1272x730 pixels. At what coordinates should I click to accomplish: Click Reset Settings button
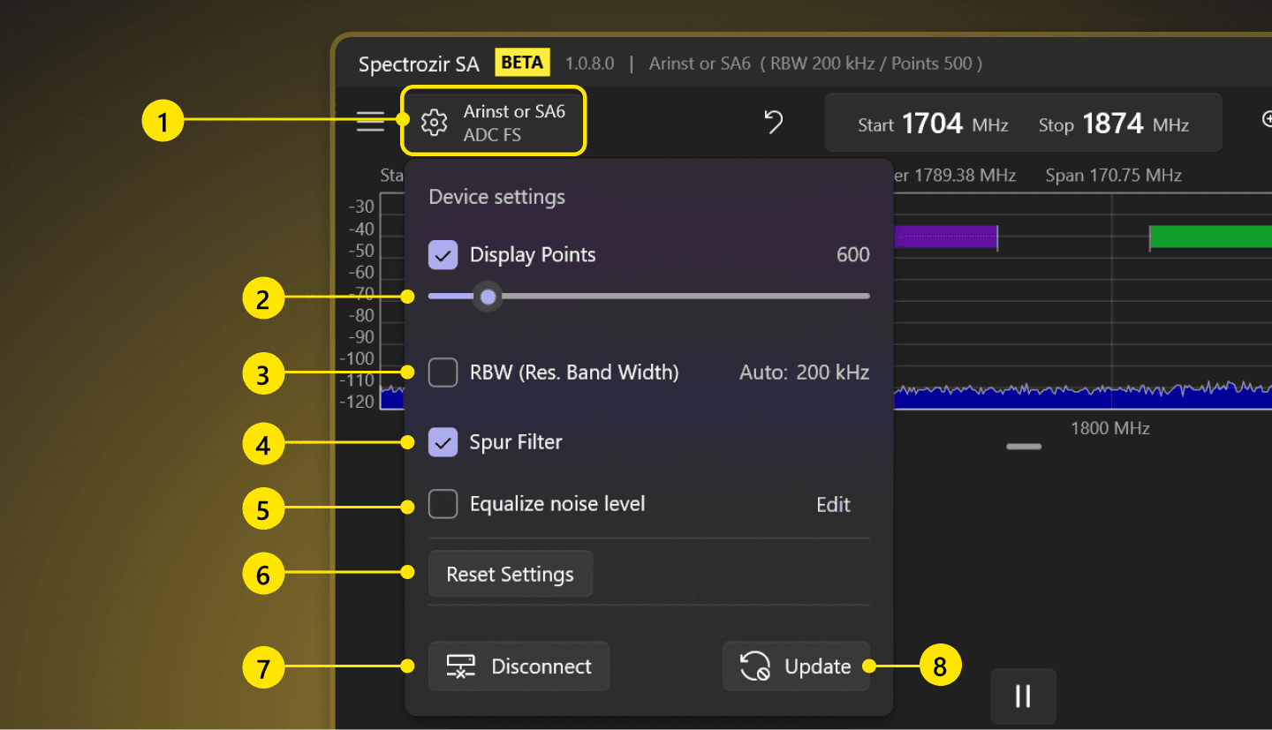tap(510, 575)
